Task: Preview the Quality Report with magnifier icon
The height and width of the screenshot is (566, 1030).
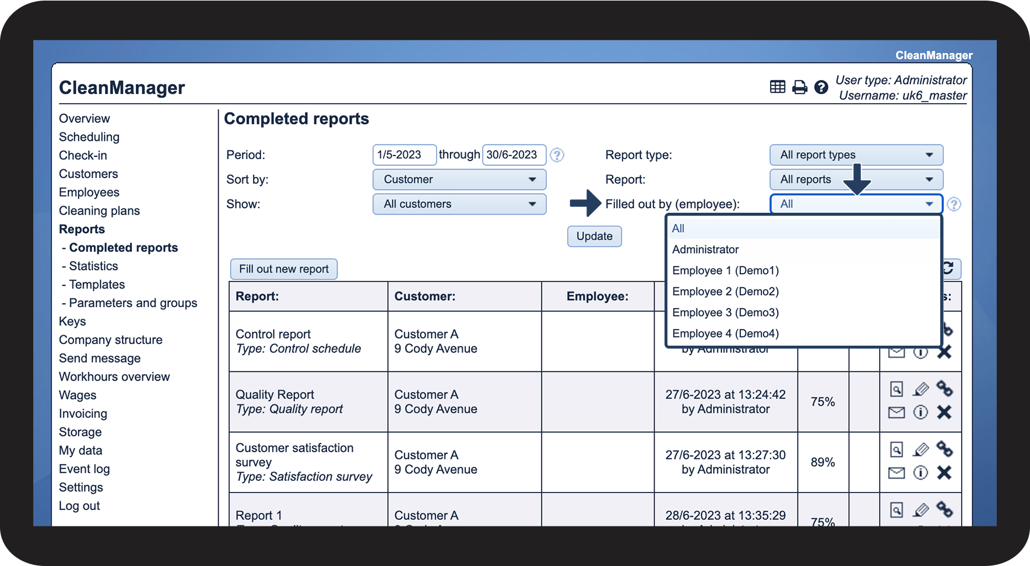Action: click(x=897, y=389)
